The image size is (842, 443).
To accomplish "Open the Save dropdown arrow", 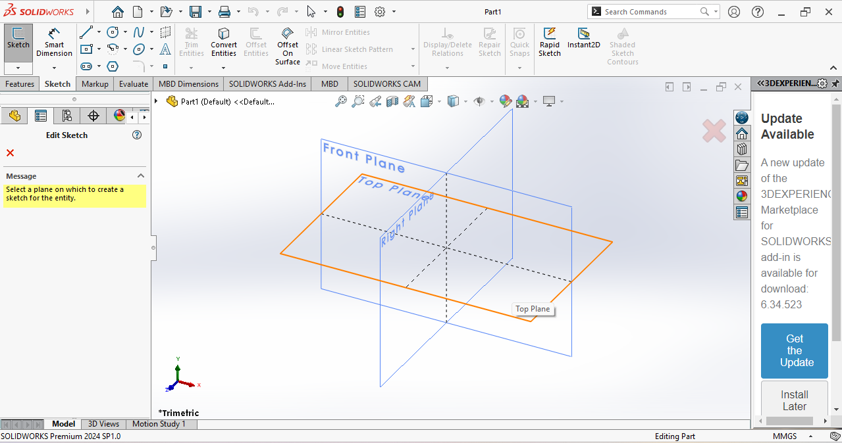I will (x=209, y=12).
